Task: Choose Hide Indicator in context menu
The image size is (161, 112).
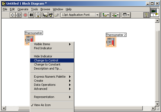Action: [52, 56]
